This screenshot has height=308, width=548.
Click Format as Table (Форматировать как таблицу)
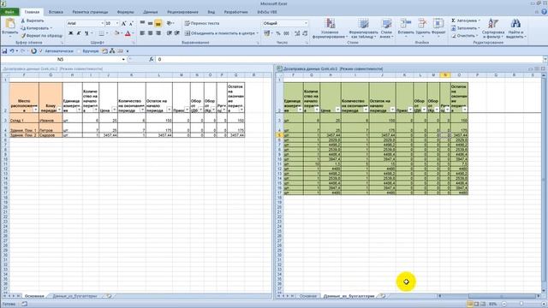point(363,28)
